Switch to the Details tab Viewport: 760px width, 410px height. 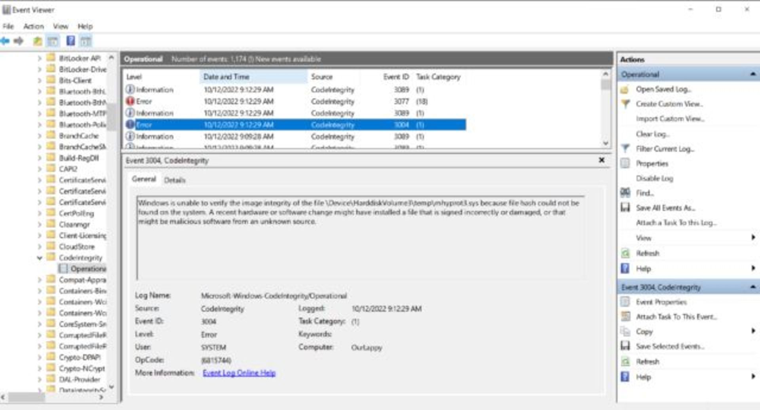point(175,180)
